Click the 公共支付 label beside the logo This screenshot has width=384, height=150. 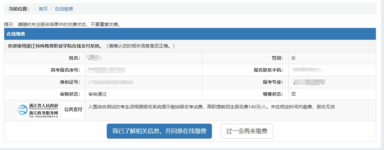(x=73, y=109)
